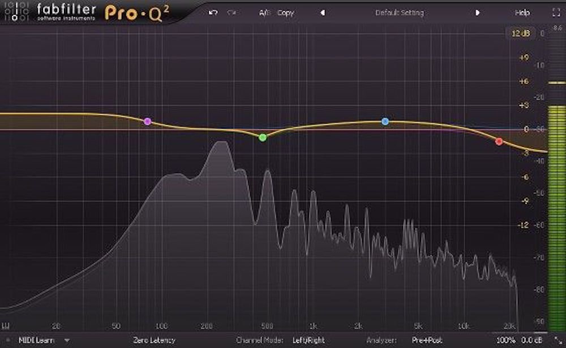Click the piano display icon bottom-left
Image resolution: width=566 pixels, height=348 pixels.
coord(8,341)
